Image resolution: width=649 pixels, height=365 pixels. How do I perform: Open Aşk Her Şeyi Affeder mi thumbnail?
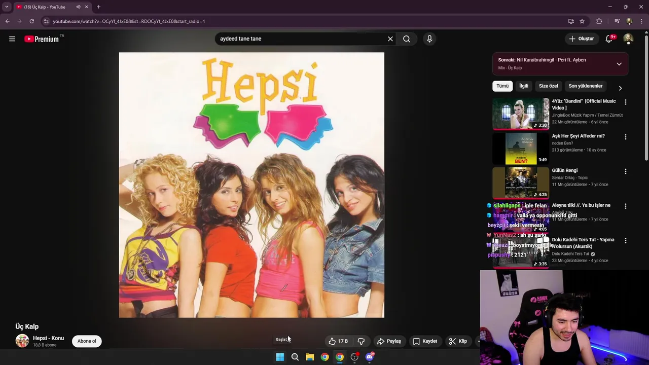(521, 149)
